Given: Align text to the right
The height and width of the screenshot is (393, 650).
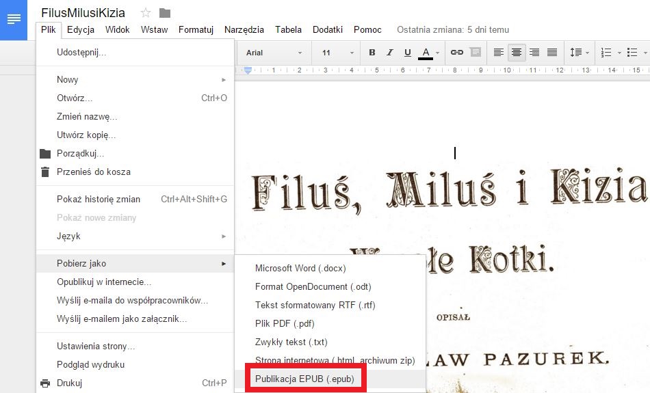Looking at the screenshot, I should coord(534,52).
